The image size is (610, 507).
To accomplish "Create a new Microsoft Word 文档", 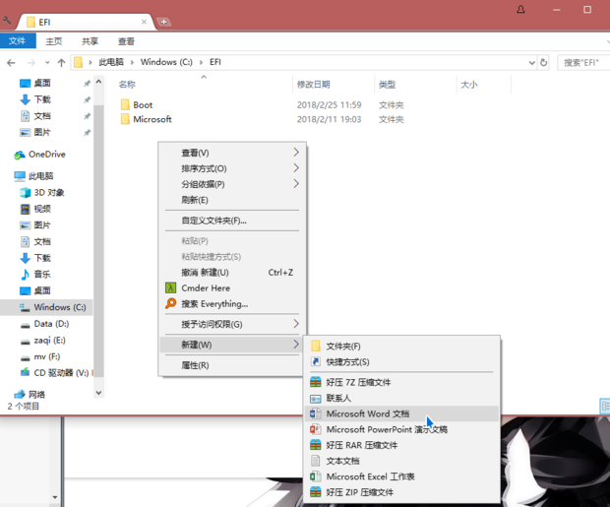I will pyautogui.click(x=401, y=413).
